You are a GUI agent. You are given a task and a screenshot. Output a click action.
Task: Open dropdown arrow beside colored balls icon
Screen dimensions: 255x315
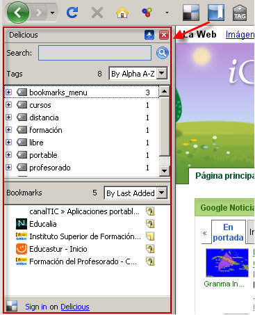[167, 13]
